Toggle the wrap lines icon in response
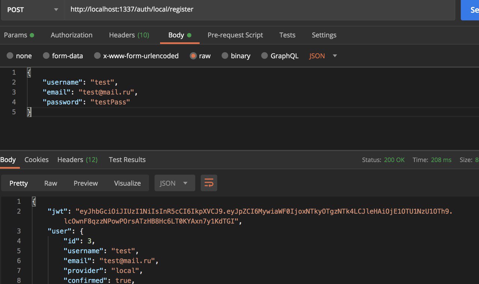Screen dimensions: 479x284 (x=209, y=183)
